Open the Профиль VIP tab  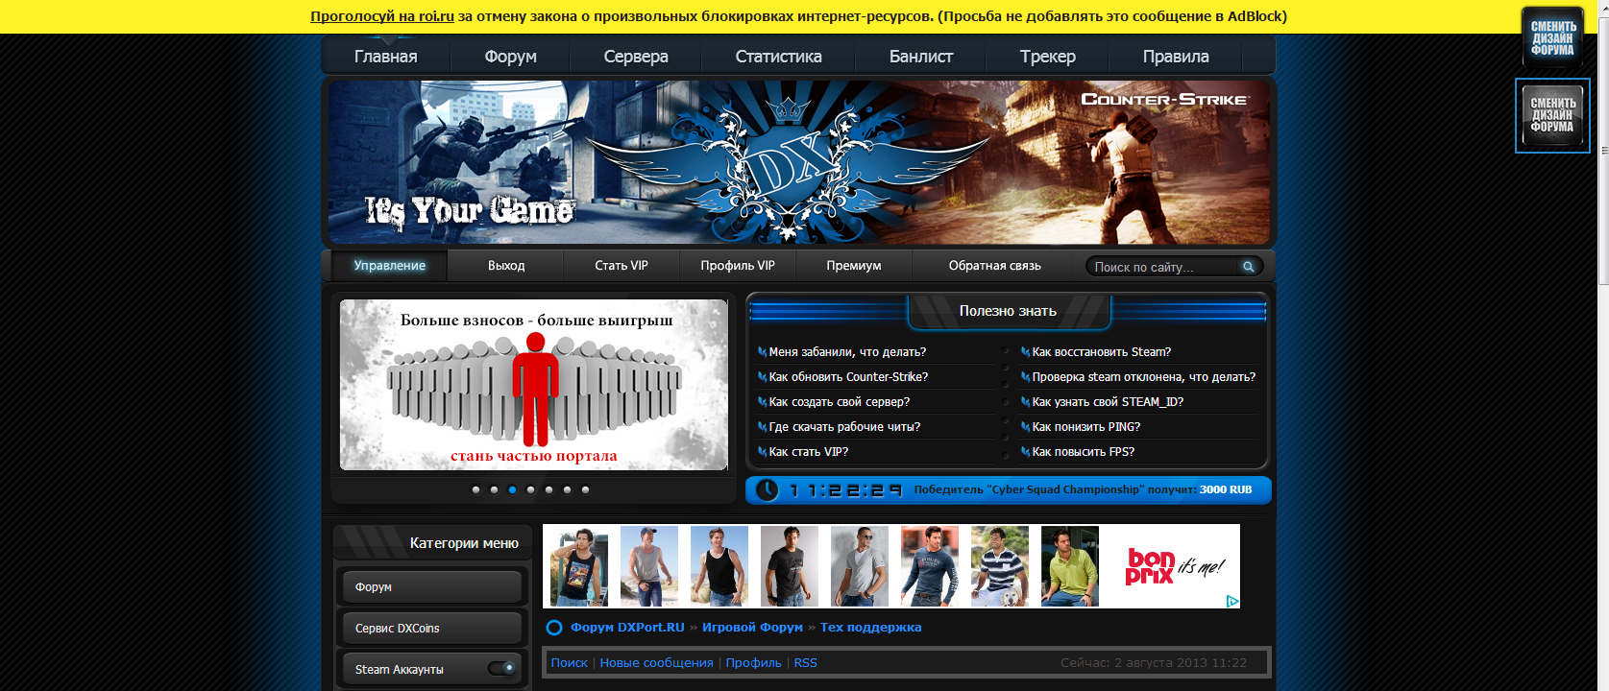coord(738,266)
